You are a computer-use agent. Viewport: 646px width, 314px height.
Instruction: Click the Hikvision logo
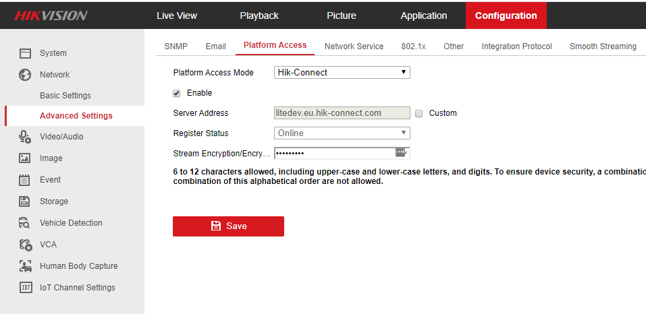tap(51, 15)
